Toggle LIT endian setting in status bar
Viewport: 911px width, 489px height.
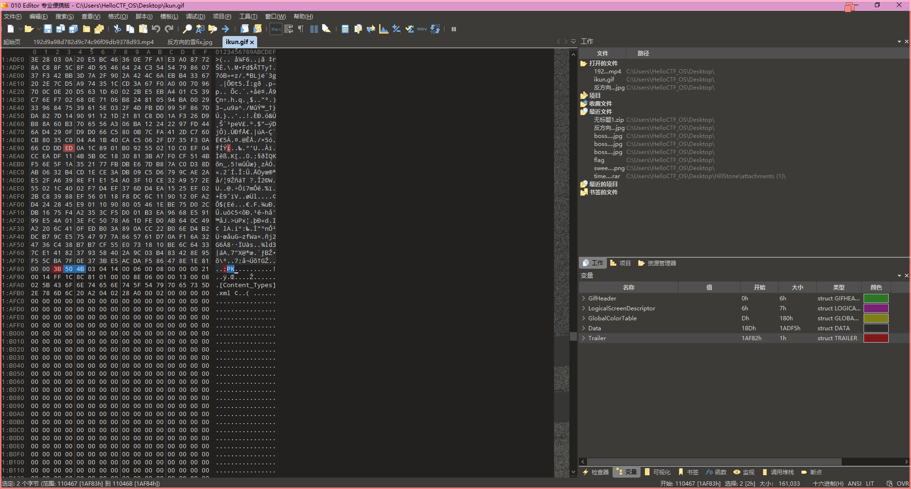point(870,483)
